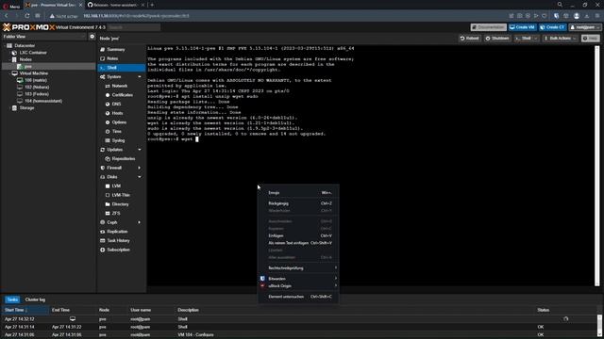Image resolution: width=604 pixels, height=339 pixels.
Task: Open the Bitwarden context submenu
Action: tap(298, 279)
